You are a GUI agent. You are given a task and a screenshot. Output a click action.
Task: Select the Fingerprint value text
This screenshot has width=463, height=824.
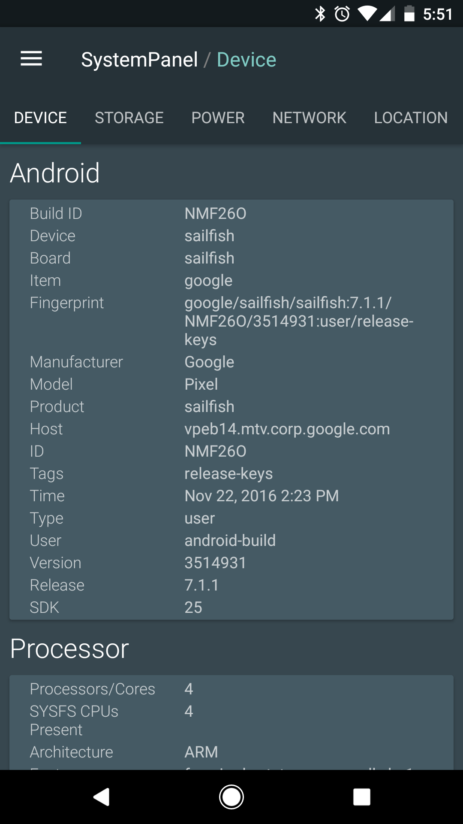coord(299,321)
